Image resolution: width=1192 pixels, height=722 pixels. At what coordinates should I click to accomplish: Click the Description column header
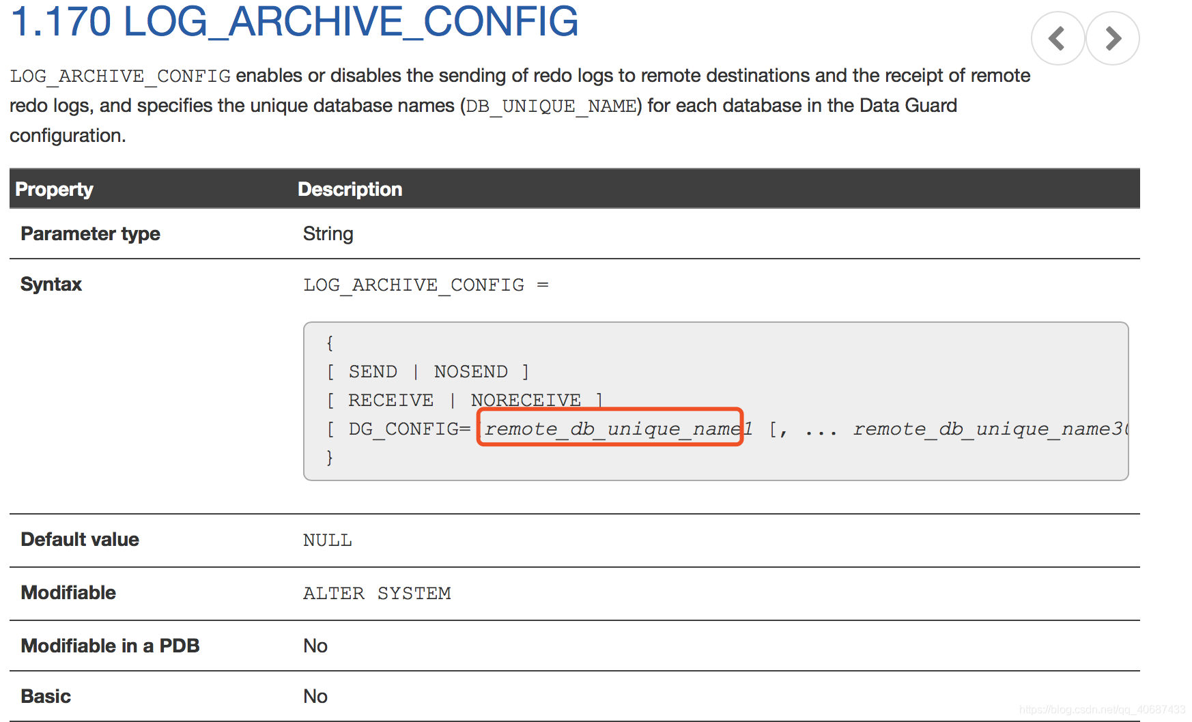[349, 189]
